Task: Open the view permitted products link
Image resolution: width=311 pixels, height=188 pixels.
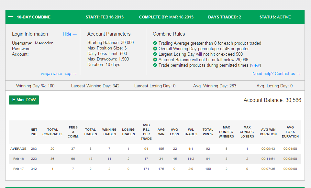Action: 255,65
